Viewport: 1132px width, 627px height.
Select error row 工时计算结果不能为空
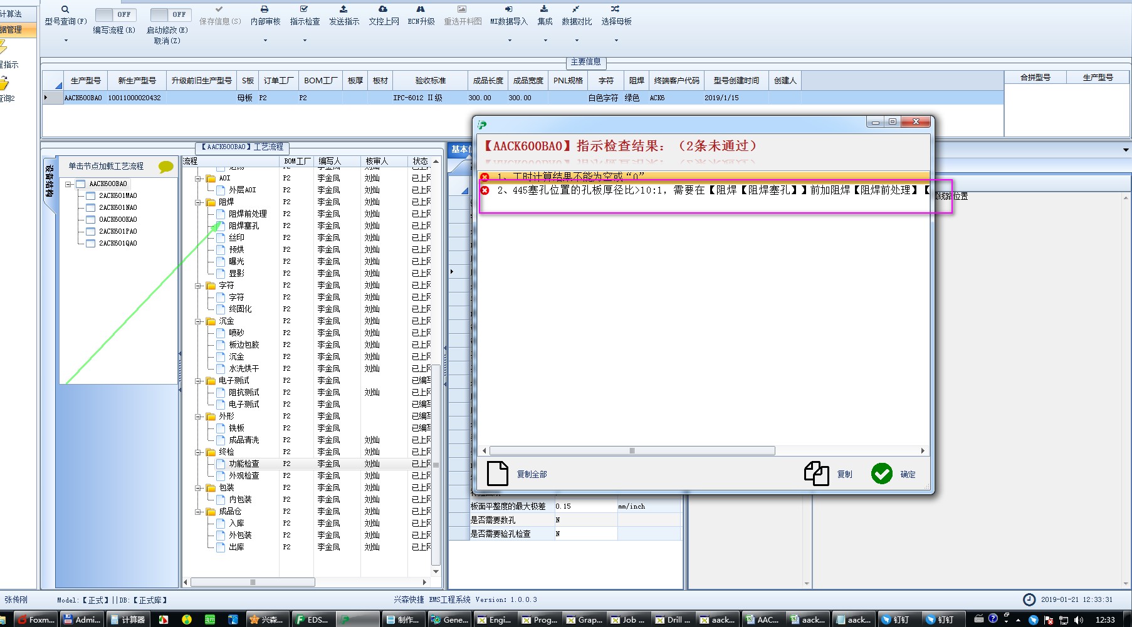(704, 177)
